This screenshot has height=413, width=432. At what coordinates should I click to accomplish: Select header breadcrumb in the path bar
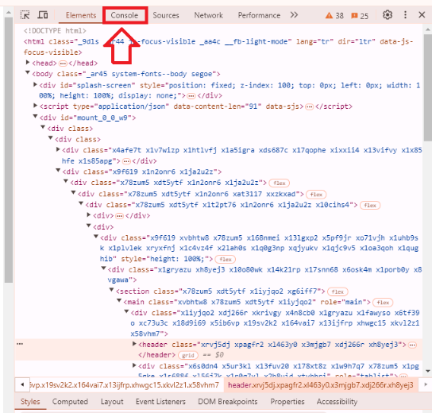[321, 385]
